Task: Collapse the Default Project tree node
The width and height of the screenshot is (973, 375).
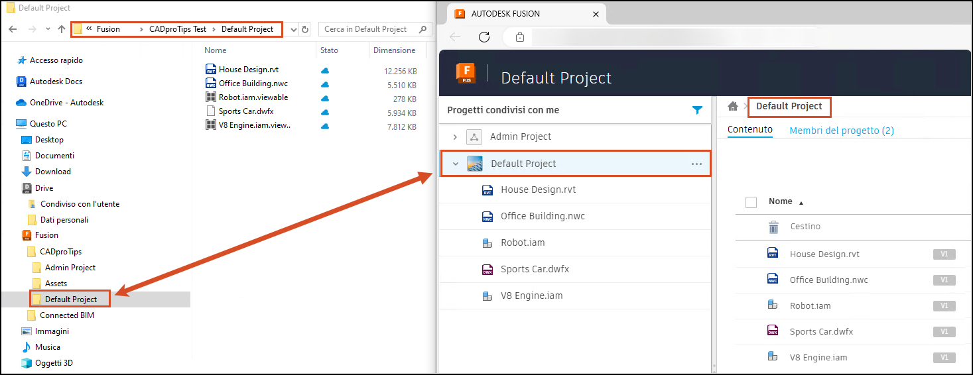Action: [455, 164]
